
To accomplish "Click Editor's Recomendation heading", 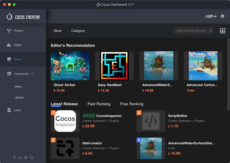I will (73, 46).
